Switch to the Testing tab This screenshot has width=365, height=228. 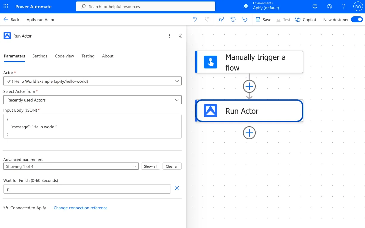coord(88,56)
